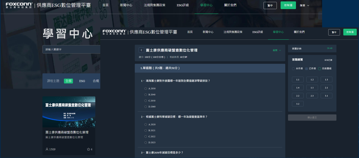Jump to question 1.3 in answer overview
This screenshot has width=359, height=158.
point(326,80)
